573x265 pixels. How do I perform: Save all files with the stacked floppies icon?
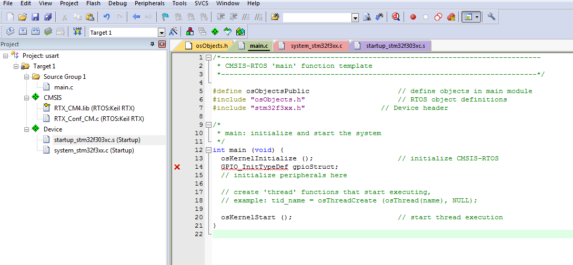(47, 17)
